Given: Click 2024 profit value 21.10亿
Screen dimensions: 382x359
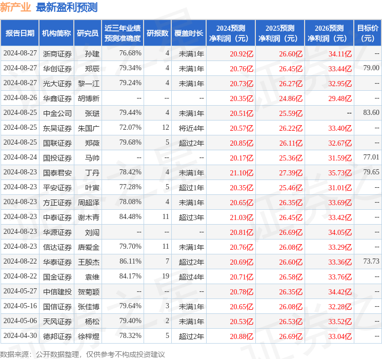Looking at the screenshot, I should coord(242,173).
